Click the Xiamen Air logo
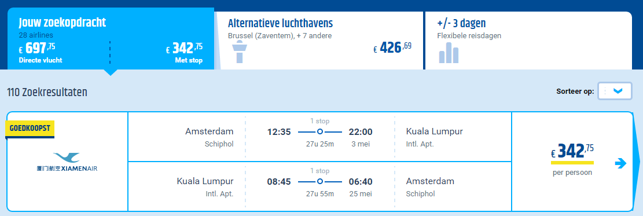Screen dimensions: 643x216 67,163
